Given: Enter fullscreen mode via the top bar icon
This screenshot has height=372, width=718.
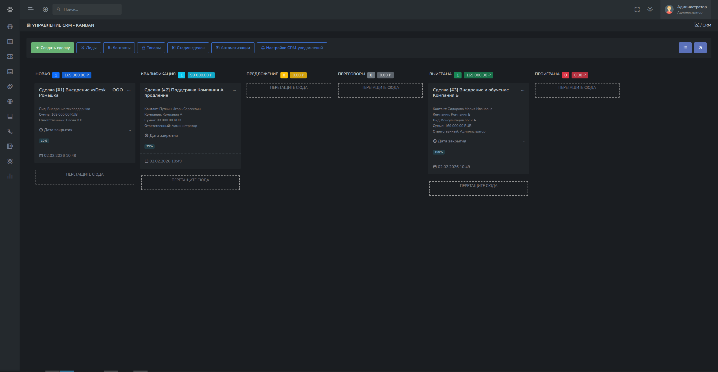Looking at the screenshot, I should 637,10.
